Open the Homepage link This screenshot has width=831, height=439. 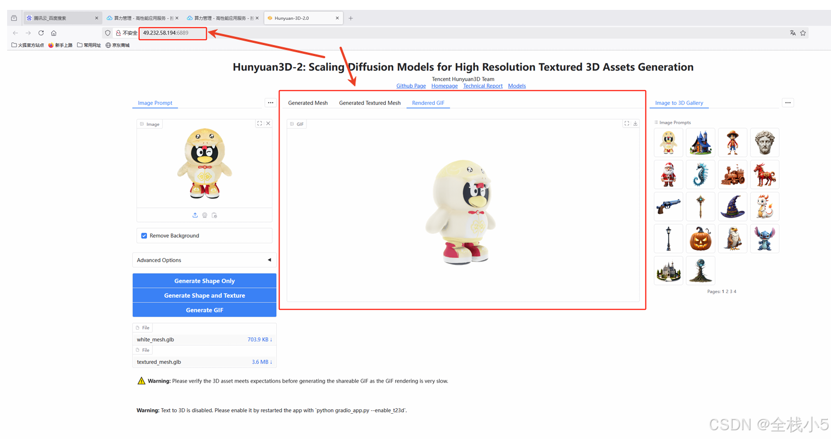(x=445, y=86)
